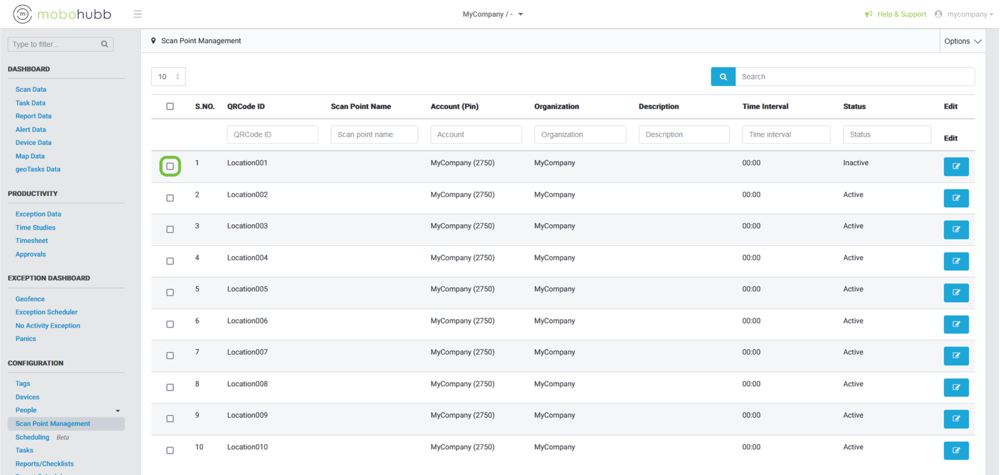The image size is (1000, 475).
Task: Go to Geofence in sidebar
Action: click(30, 300)
